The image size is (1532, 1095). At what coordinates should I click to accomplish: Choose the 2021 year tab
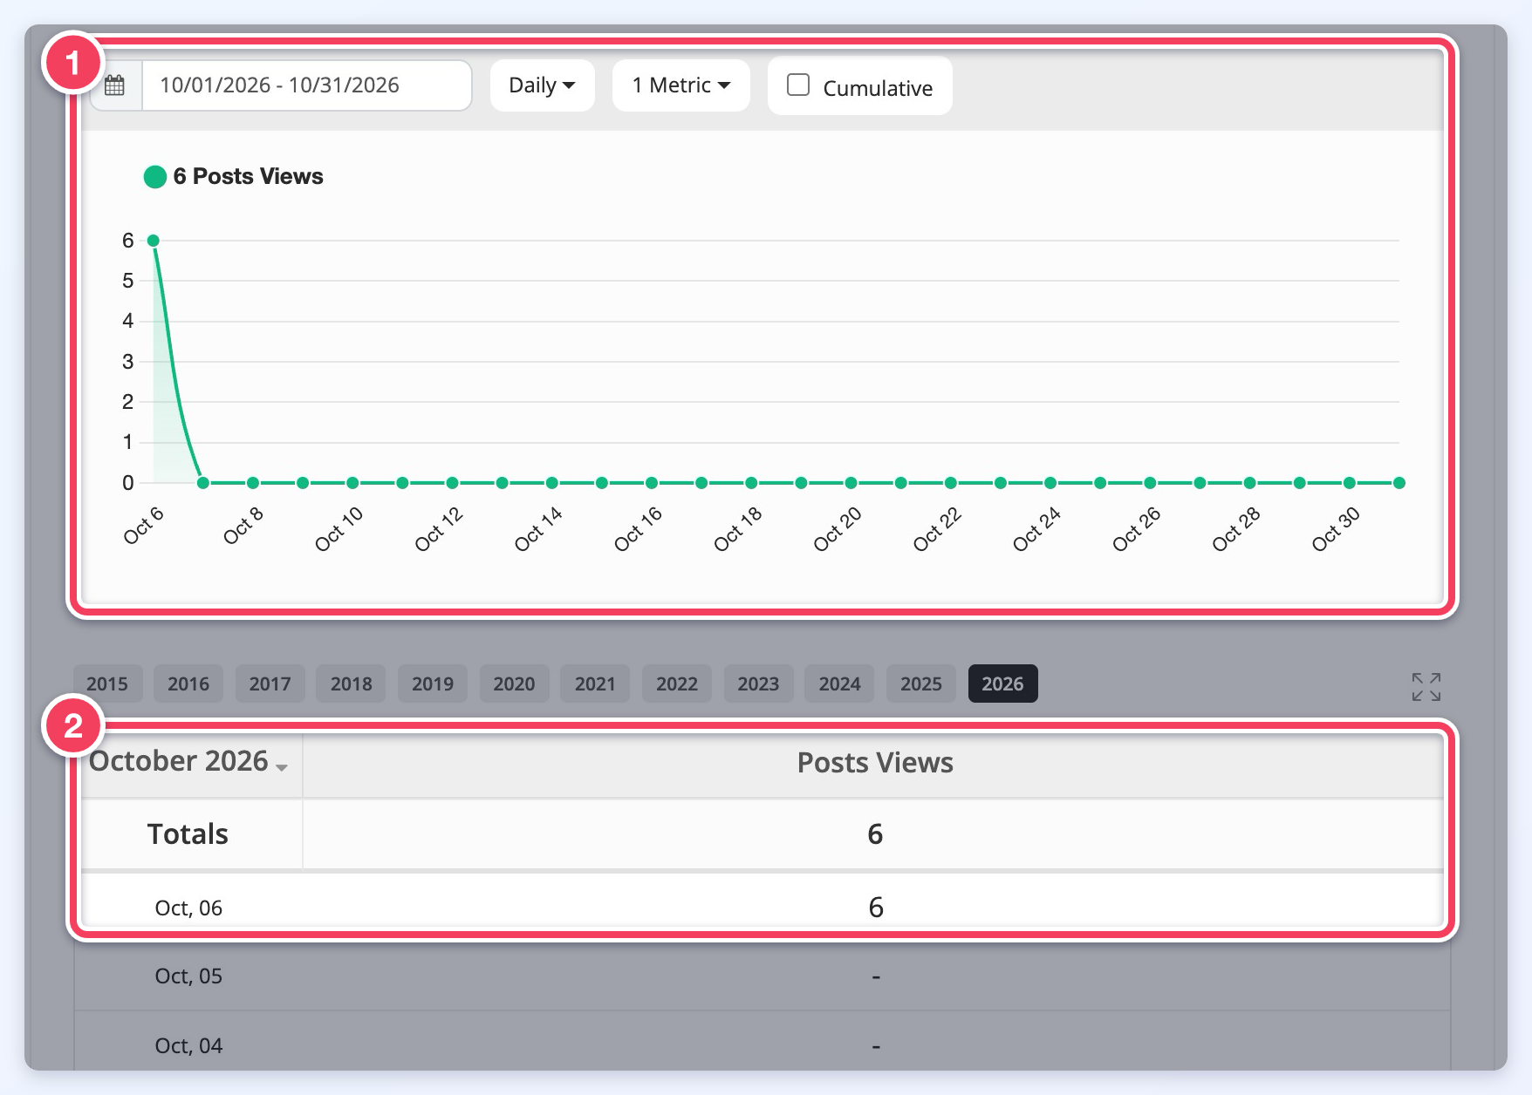click(596, 684)
